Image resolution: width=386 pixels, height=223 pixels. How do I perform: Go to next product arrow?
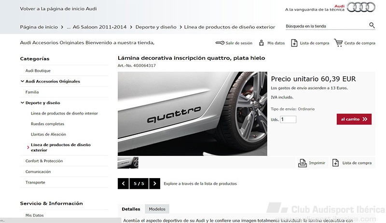[154, 183]
